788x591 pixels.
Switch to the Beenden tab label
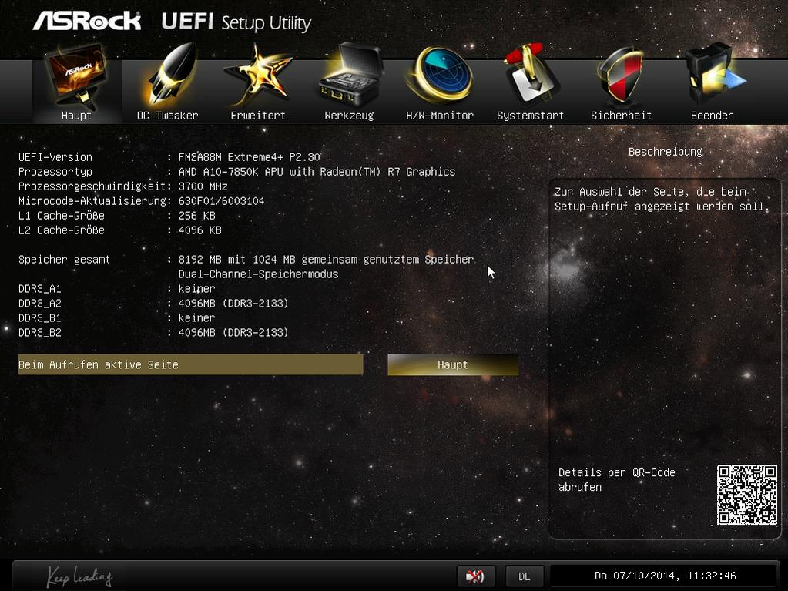tap(712, 116)
